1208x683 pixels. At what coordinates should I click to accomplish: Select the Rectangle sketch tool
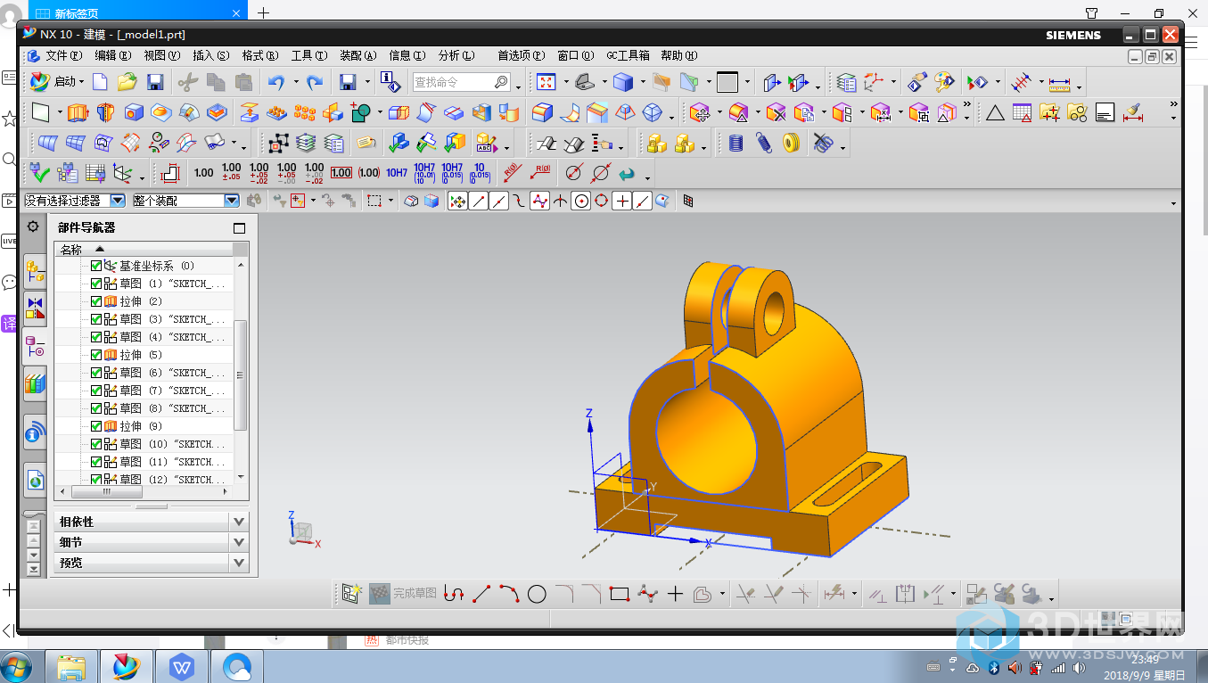(620, 594)
